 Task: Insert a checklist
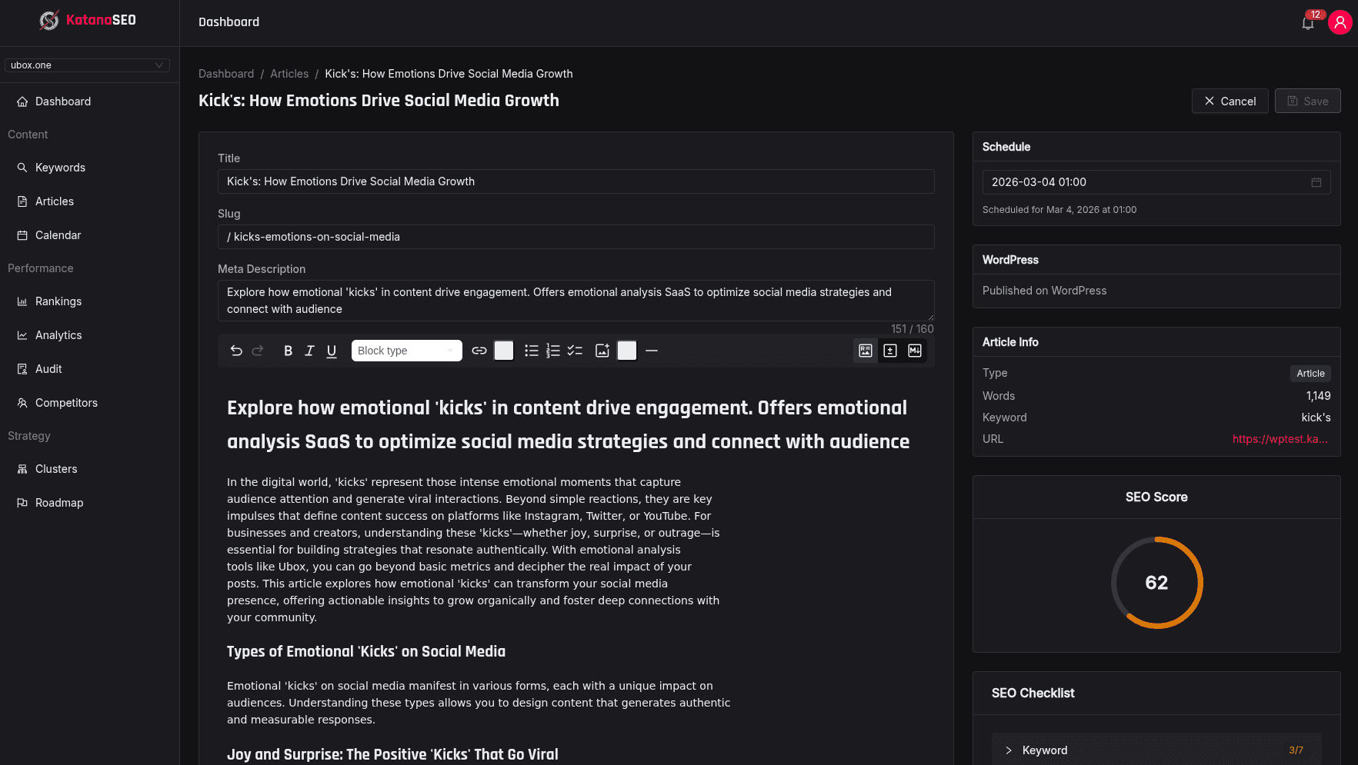tap(575, 351)
